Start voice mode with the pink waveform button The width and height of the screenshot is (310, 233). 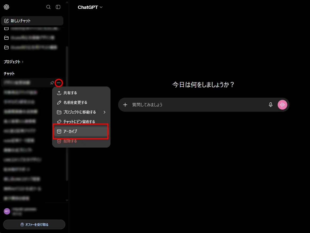[x=282, y=105]
